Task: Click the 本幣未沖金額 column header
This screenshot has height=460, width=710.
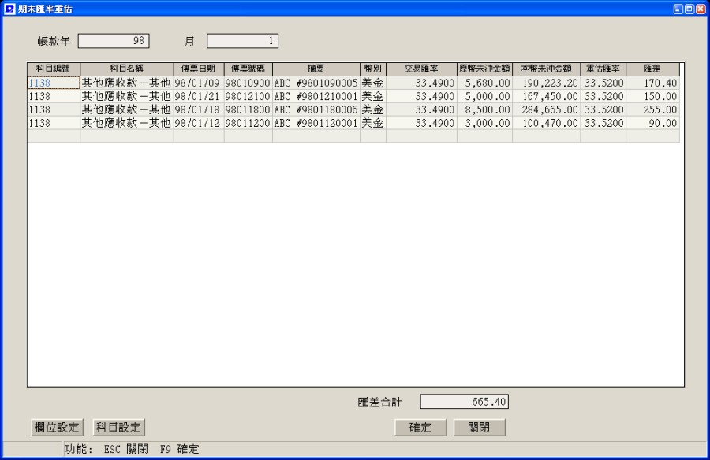Action: tap(546, 69)
